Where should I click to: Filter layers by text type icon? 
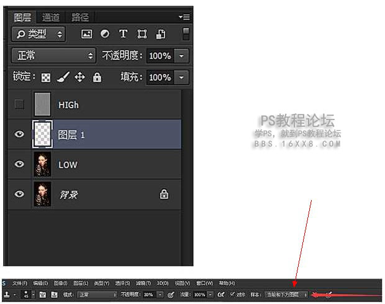click(x=123, y=34)
